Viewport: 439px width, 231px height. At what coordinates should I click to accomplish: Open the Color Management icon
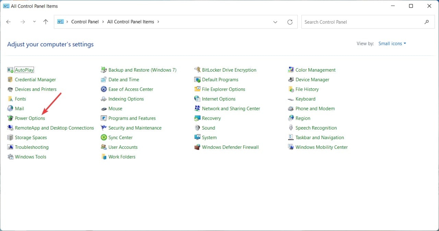pyautogui.click(x=291, y=70)
